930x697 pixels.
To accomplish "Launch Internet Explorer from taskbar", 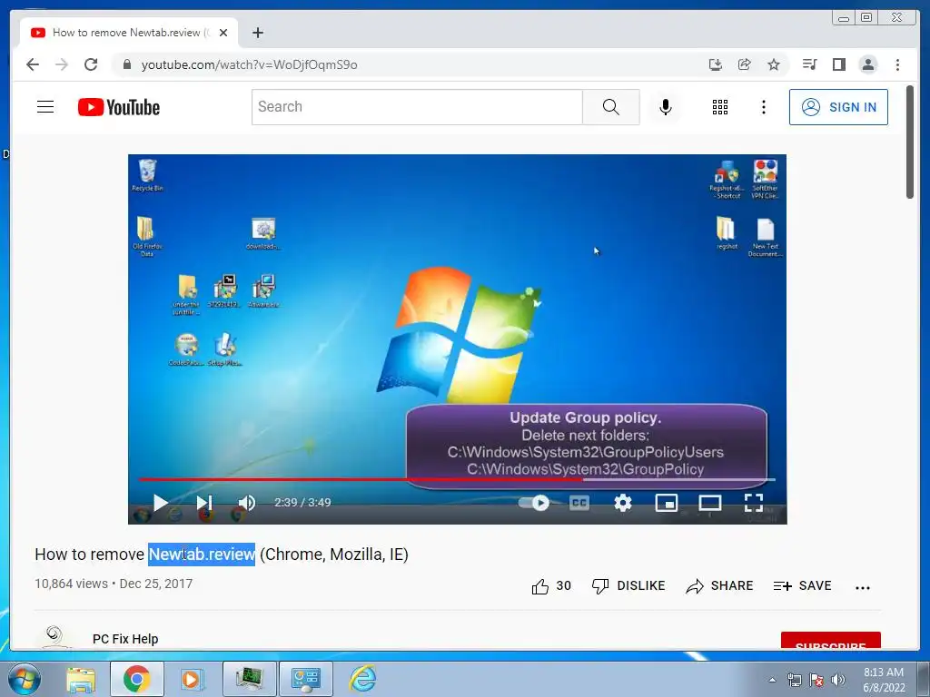I will click(362, 679).
